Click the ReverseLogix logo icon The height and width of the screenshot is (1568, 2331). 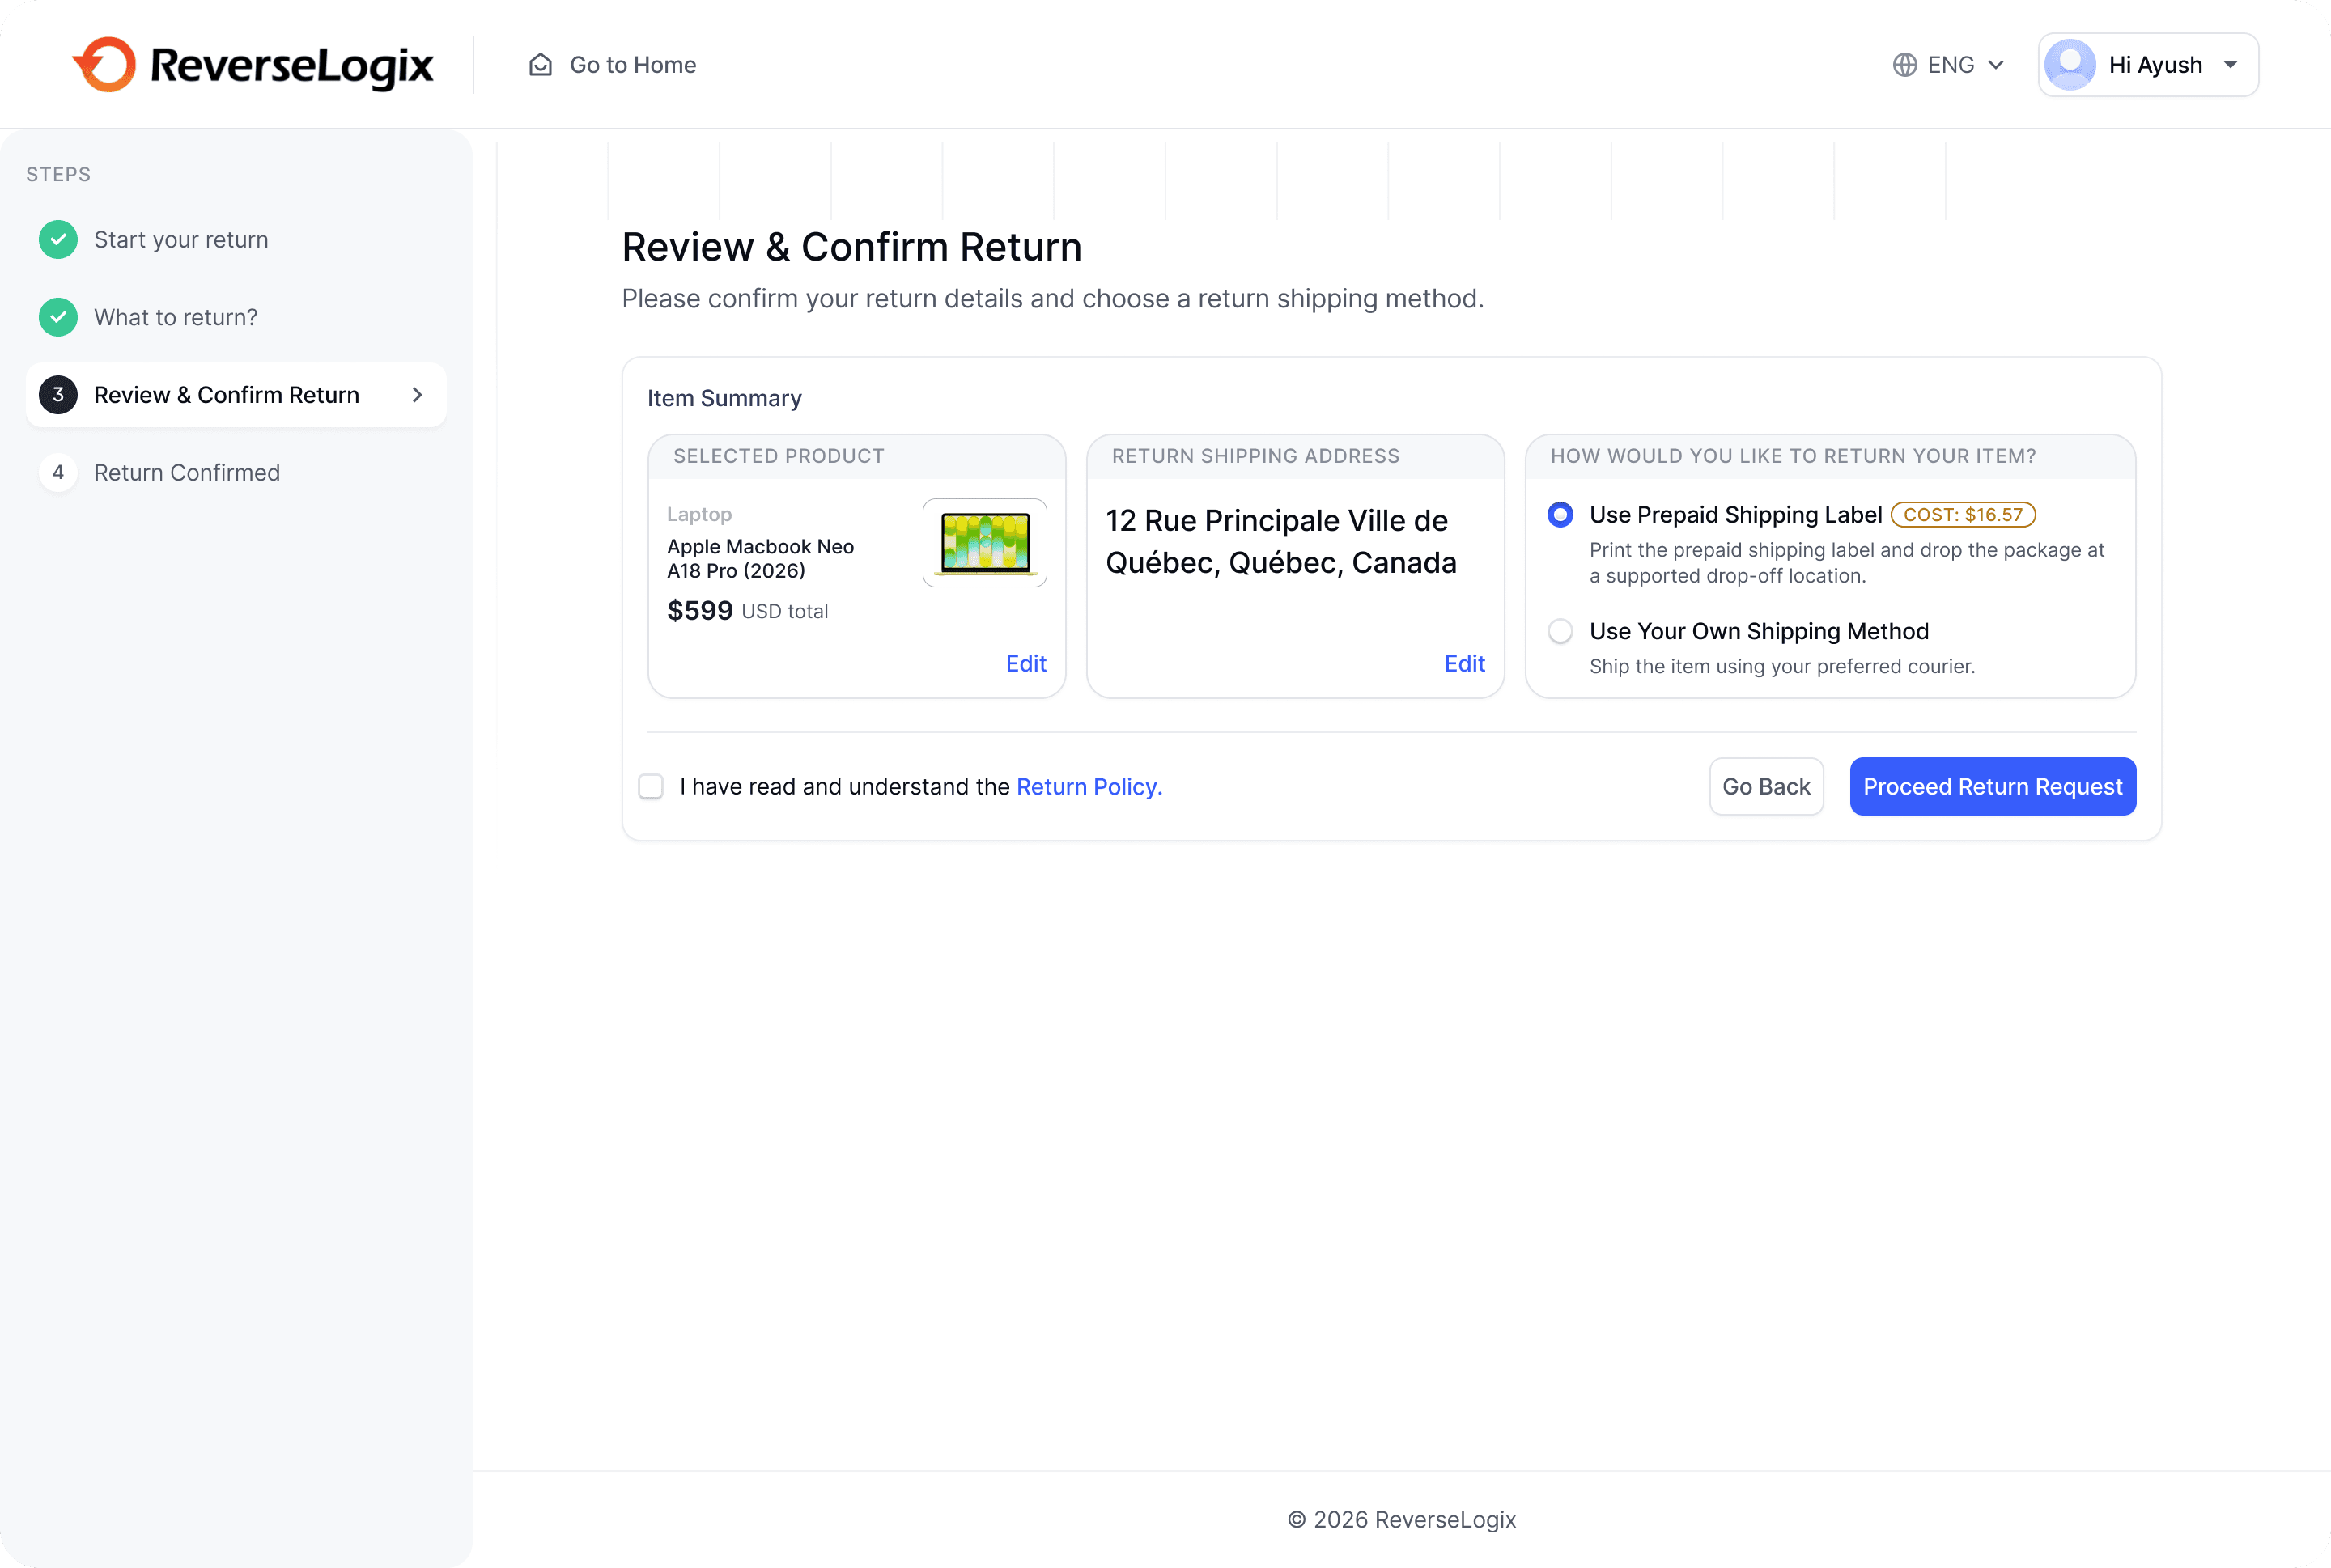pos(104,65)
